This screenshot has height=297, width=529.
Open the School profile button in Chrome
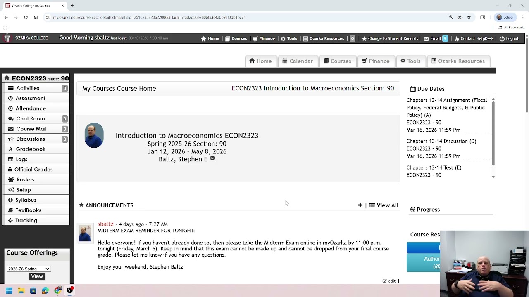click(505, 17)
